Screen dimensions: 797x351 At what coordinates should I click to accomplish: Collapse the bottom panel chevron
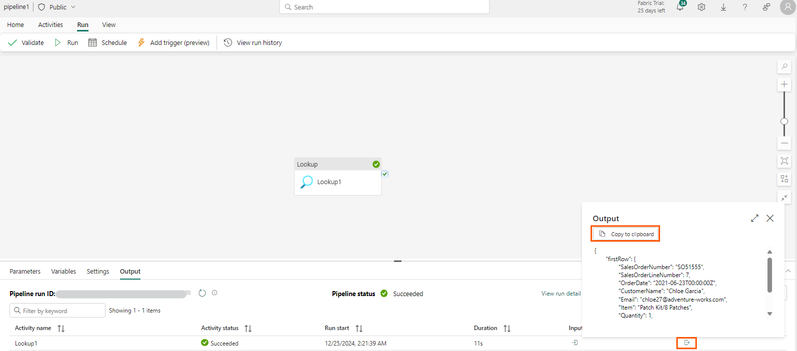(788, 271)
